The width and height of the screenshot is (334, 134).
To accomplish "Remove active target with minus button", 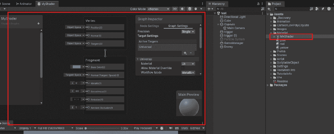I will pos(190,53).
